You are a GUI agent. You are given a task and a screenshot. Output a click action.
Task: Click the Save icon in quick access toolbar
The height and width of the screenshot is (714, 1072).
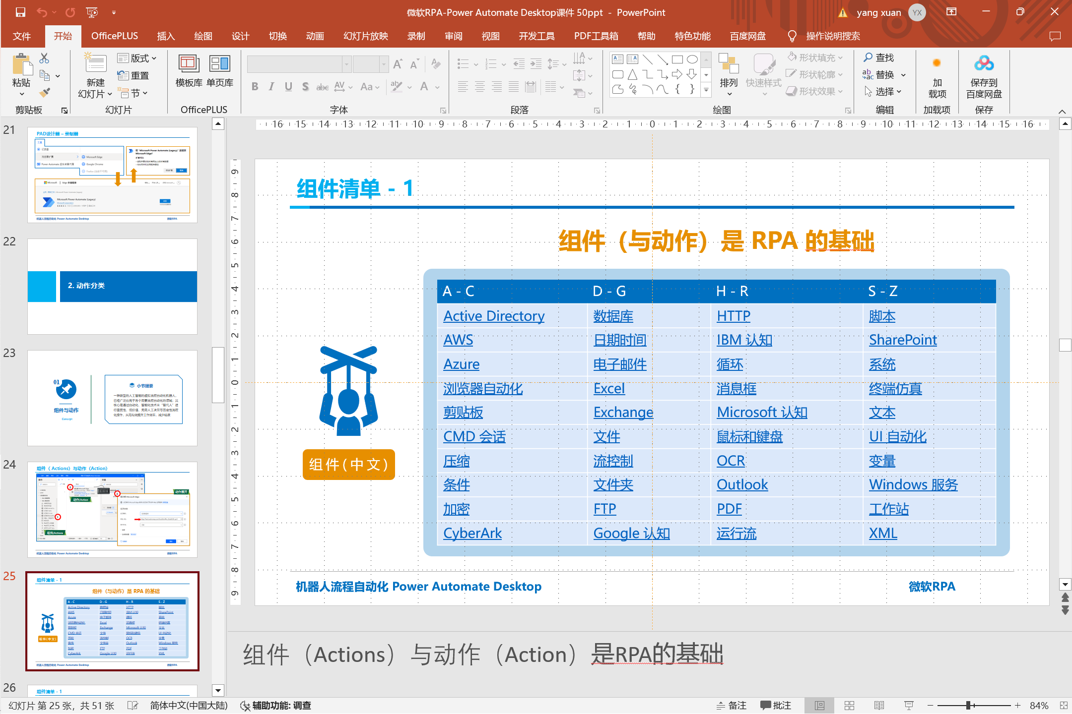coord(20,12)
